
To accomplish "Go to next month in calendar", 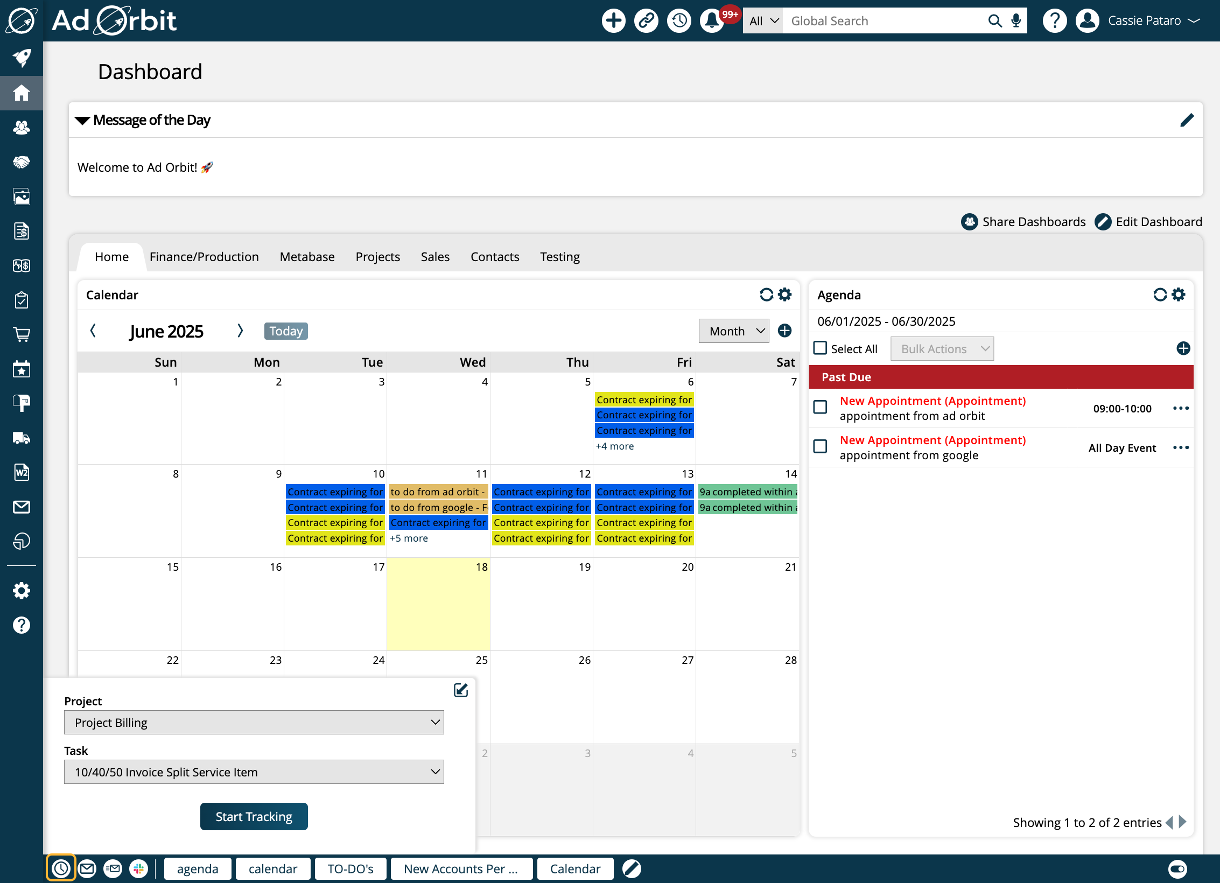I will coord(240,331).
